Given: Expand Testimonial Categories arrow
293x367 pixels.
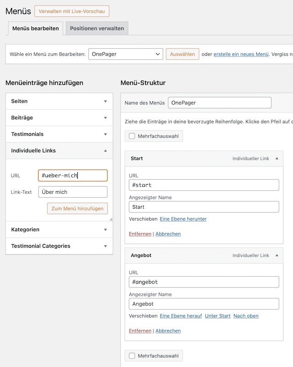Looking at the screenshot, I should coord(106,246).
